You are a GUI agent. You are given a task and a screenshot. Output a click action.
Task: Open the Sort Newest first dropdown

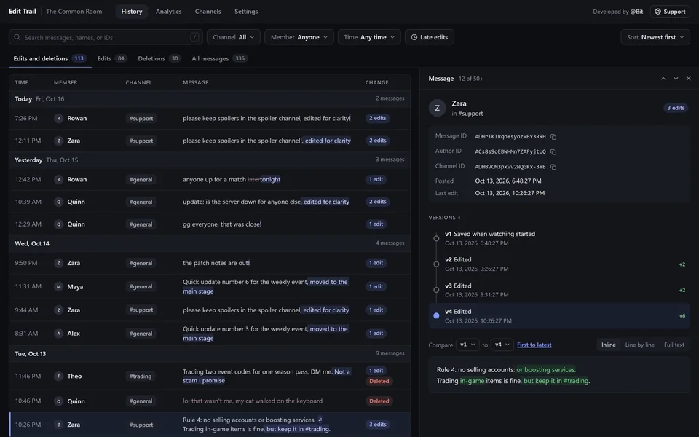pos(655,37)
